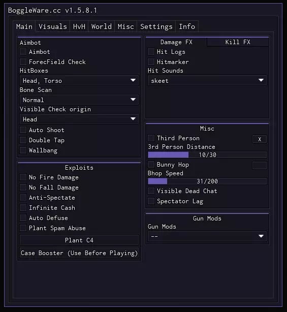Open the Hit Sounds skeet dropdown
The image size is (287, 312).
207,81
